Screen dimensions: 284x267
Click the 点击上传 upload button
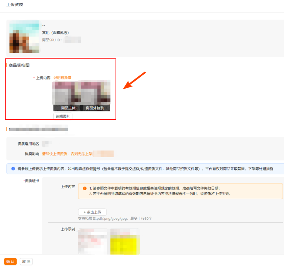pos(92,212)
